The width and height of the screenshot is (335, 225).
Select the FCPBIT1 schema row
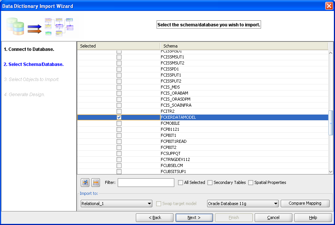(203, 135)
